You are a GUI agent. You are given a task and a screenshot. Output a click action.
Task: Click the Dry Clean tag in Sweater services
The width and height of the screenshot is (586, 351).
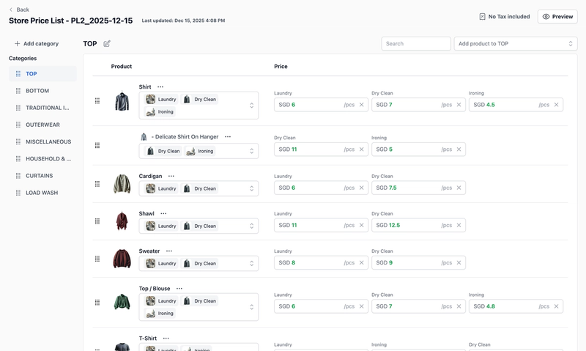(x=199, y=264)
